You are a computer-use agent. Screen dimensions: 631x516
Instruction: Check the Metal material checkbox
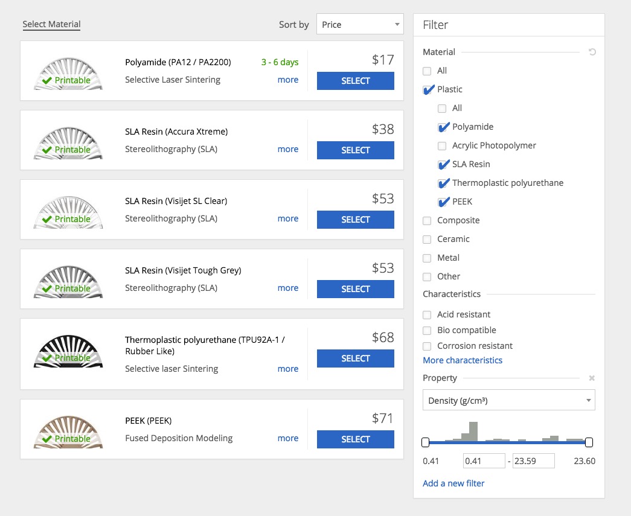[x=428, y=258]
